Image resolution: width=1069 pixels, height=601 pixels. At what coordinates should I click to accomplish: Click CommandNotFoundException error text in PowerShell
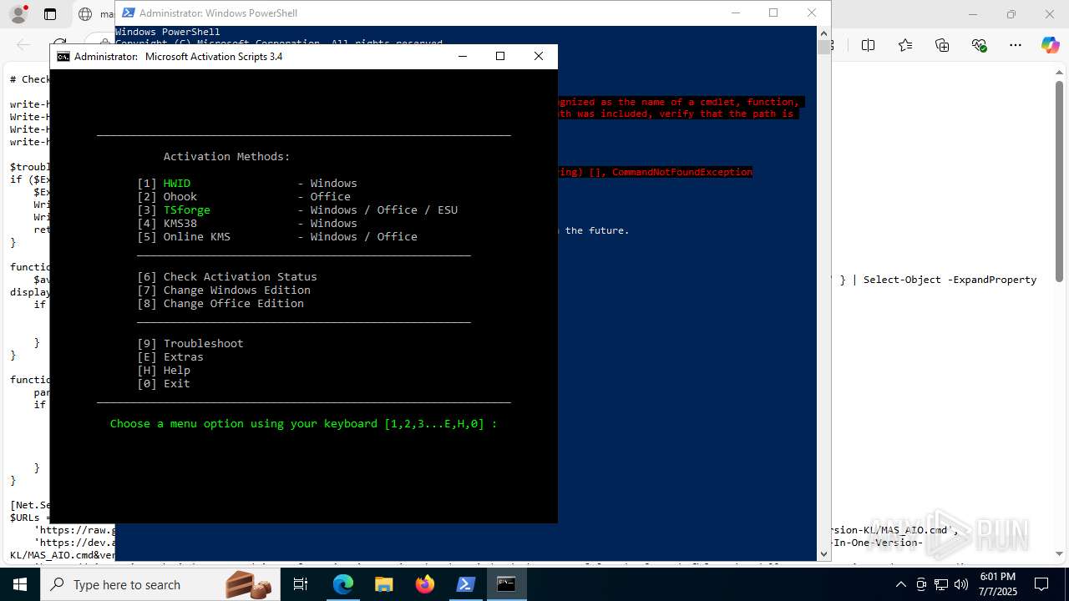tap(682, 172)
